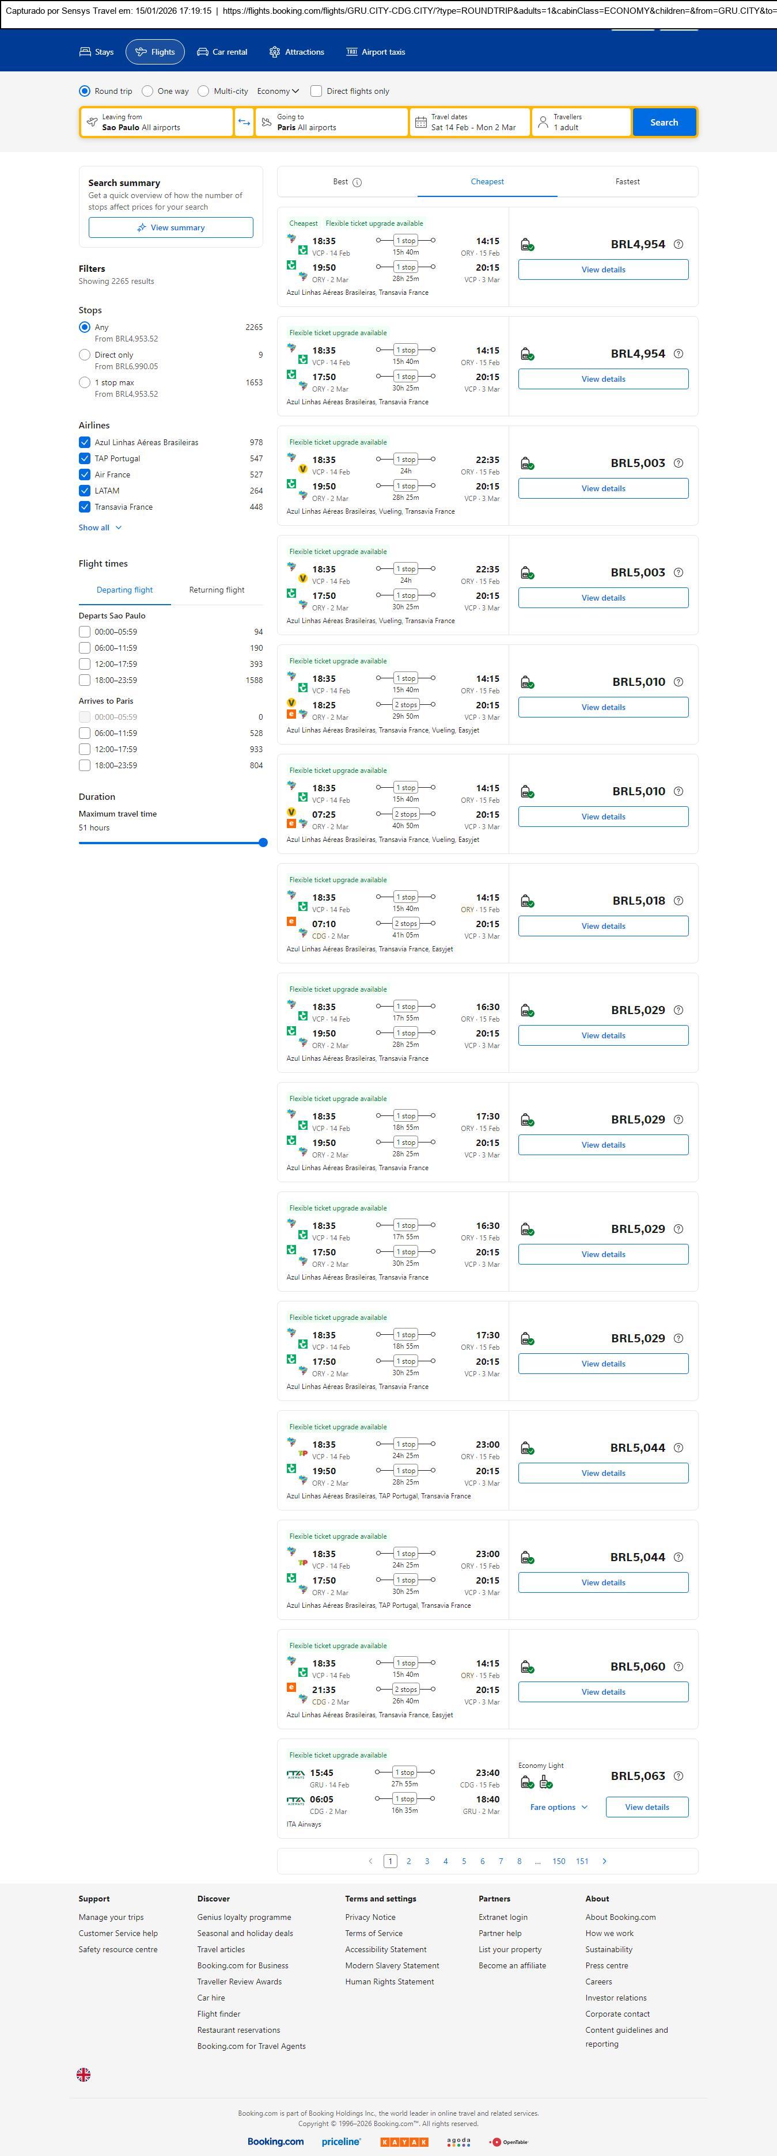
Task: Open the Economy cabin class dropdown
Action: [277, 91]
